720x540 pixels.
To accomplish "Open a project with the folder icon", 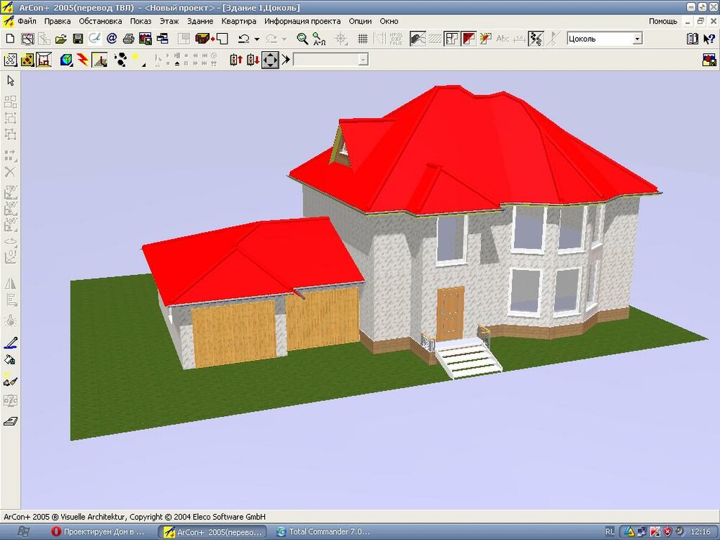I will point(61,39).
